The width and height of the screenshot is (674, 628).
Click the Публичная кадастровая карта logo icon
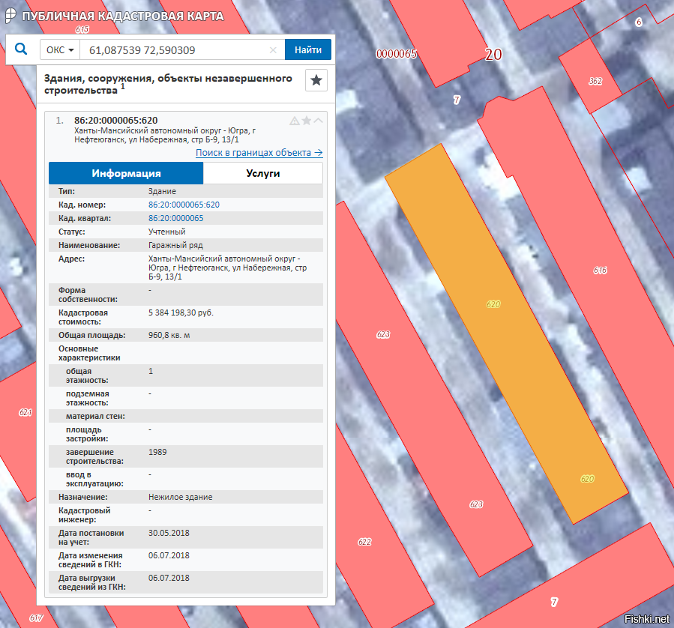[10, 16]
